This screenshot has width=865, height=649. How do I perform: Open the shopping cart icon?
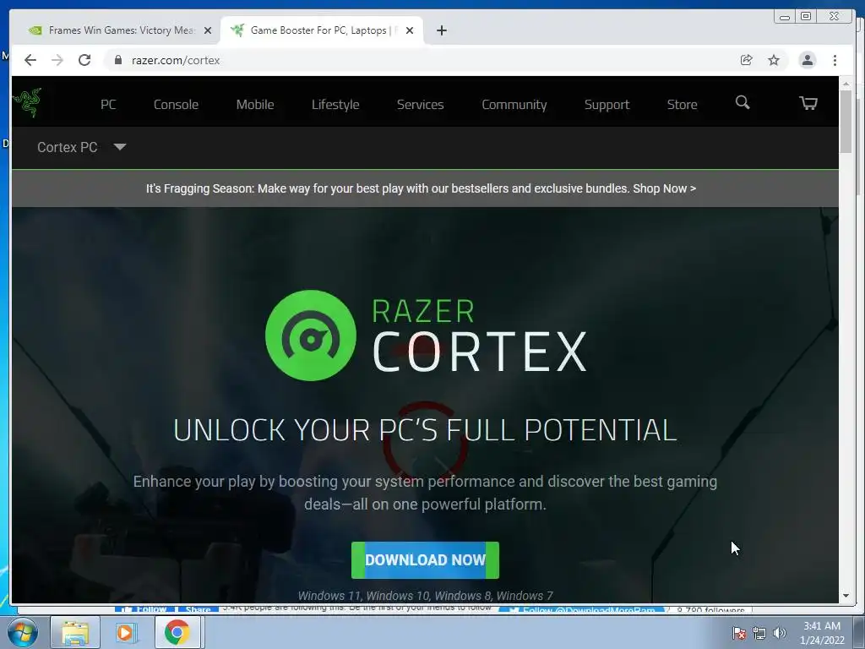[808, 103]
